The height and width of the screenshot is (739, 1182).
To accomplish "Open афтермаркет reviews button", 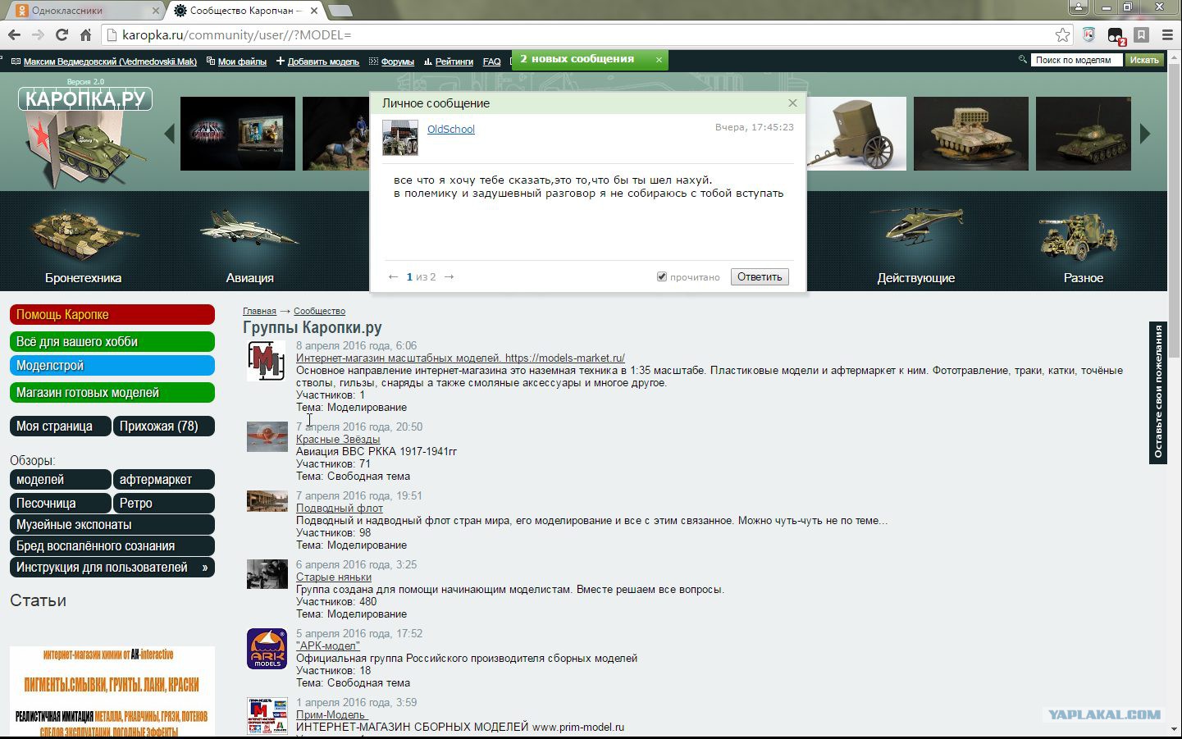I will click(164, 480).
